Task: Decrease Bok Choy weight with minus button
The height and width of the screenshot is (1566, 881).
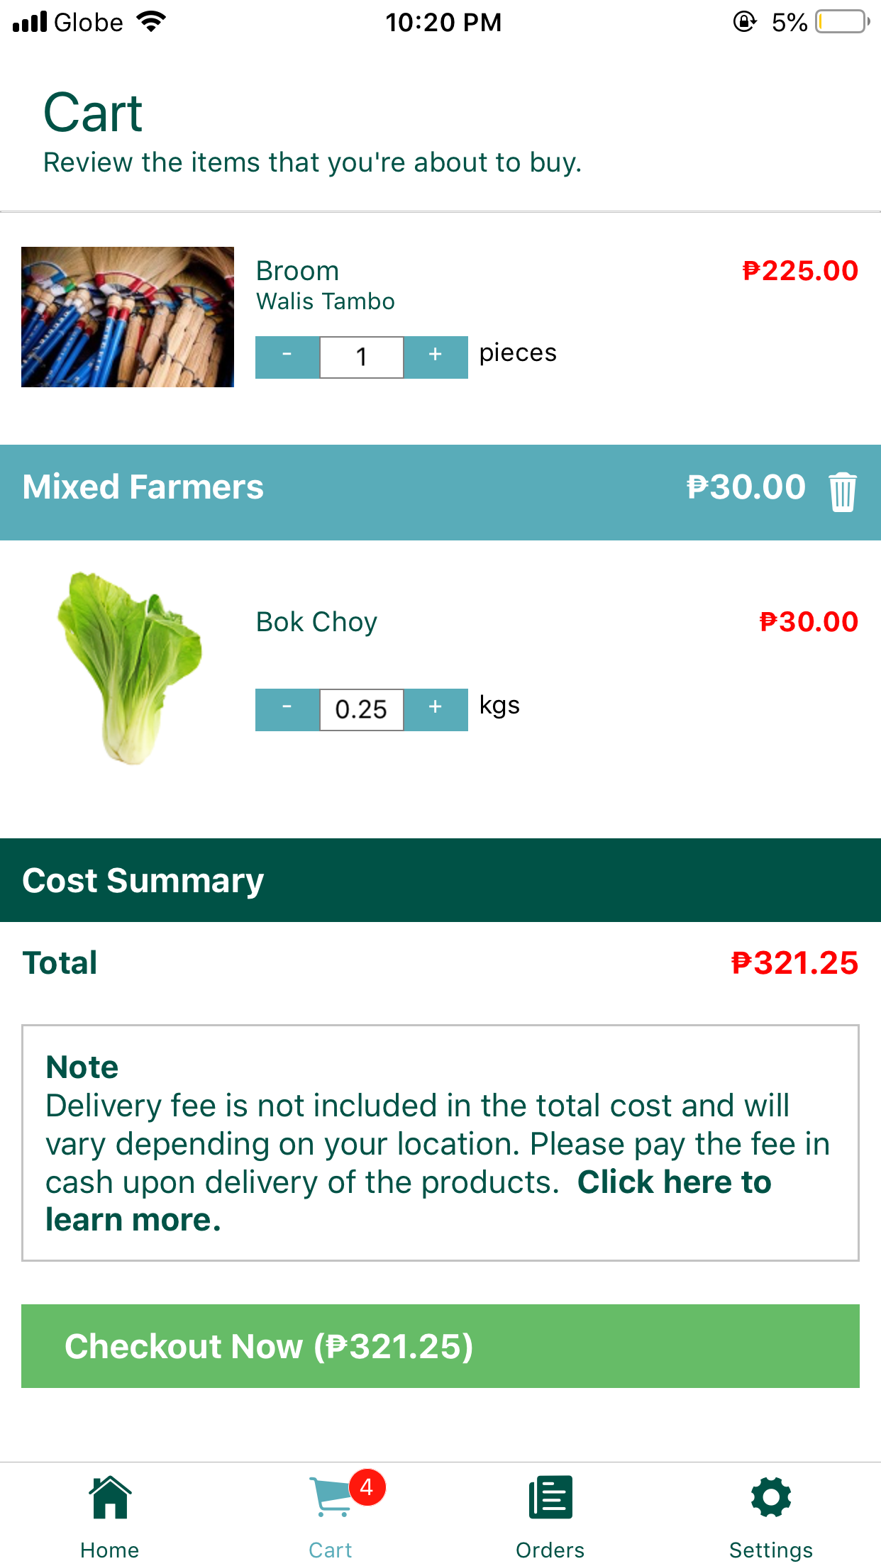Action: click(287, 709)
